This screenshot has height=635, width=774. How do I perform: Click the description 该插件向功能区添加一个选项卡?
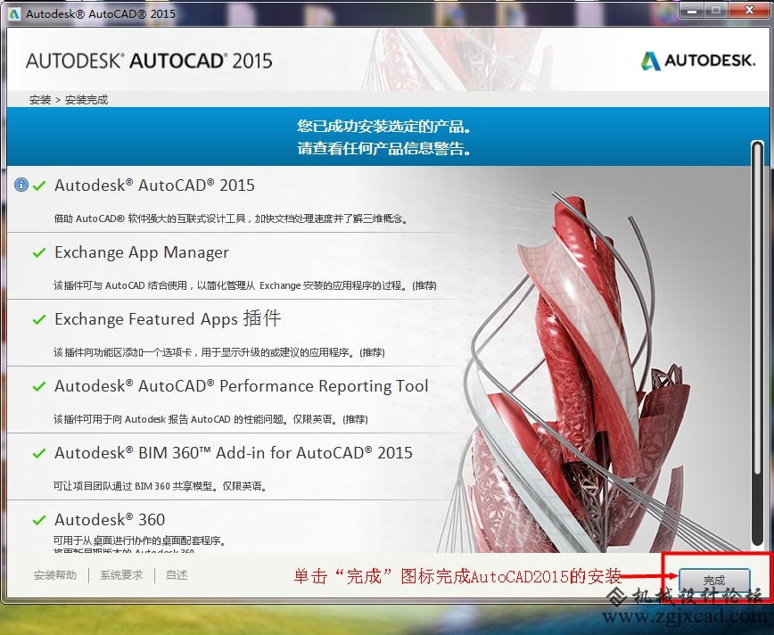[219, 352]
